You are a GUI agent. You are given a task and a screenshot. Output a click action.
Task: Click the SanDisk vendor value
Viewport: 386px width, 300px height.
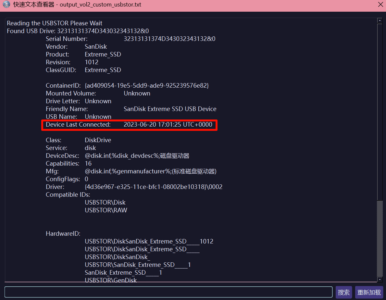[96, 47]
